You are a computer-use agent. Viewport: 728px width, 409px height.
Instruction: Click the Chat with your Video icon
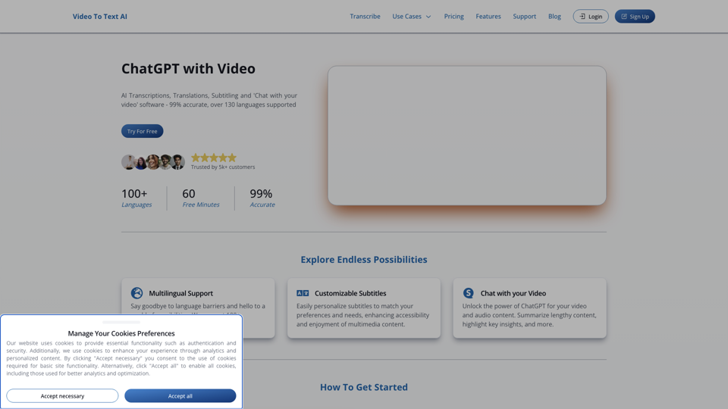(x=468, y=293)
